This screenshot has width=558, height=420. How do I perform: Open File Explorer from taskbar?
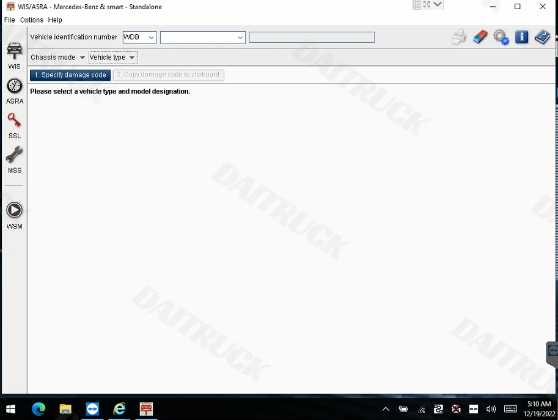[x=65, y=409]
